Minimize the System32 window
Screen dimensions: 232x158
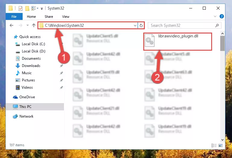click(x=191, y=8)
